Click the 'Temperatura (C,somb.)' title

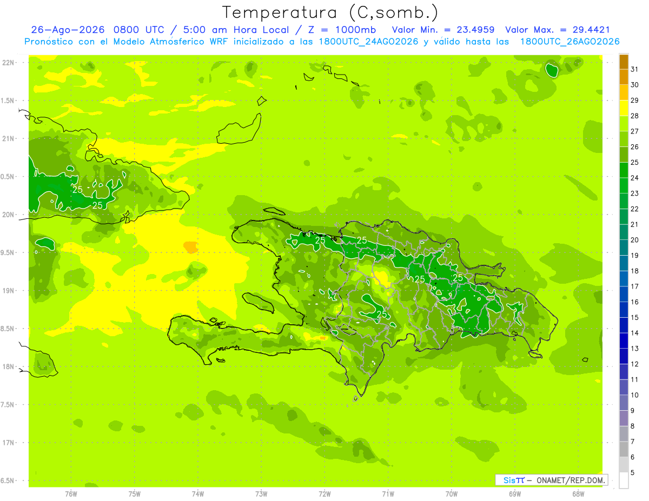tap(330, 12)
